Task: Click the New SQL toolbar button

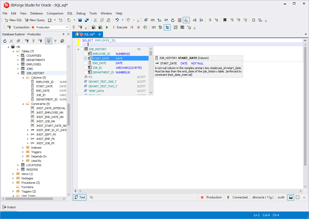Action: [13, 20]
